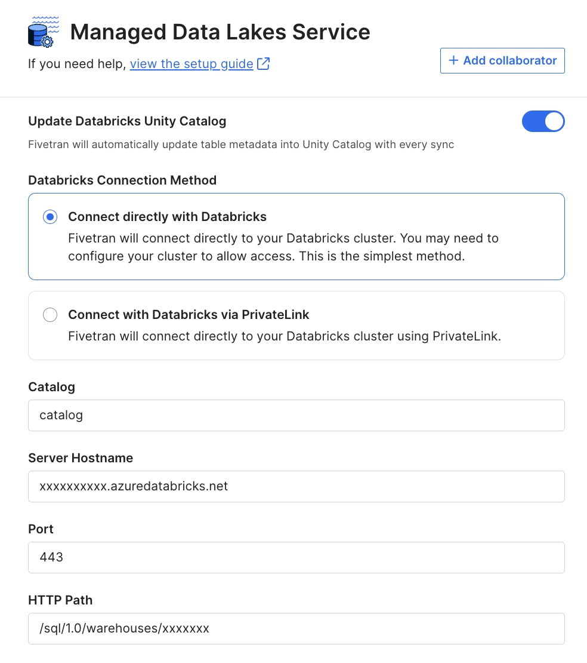This screenshot has width=587, height=663.
Task: Click the Managed Data Lakes Service heading
Action: pos(220,32)
